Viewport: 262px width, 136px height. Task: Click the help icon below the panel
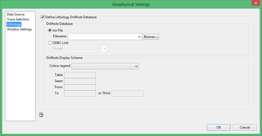41,115
